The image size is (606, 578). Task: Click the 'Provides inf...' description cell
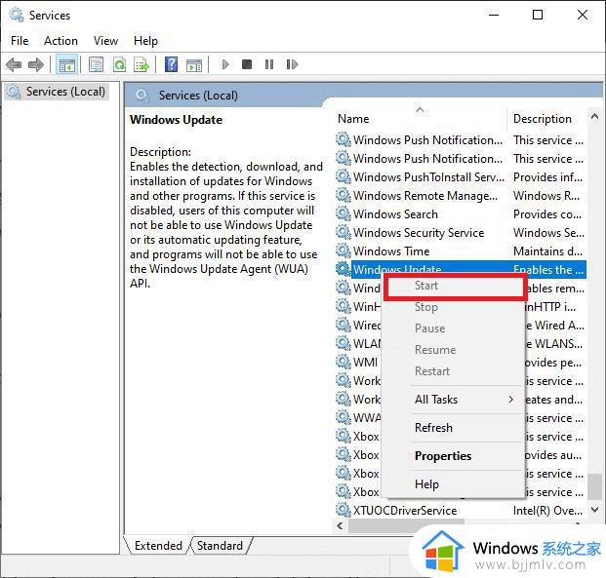[547, 176]
